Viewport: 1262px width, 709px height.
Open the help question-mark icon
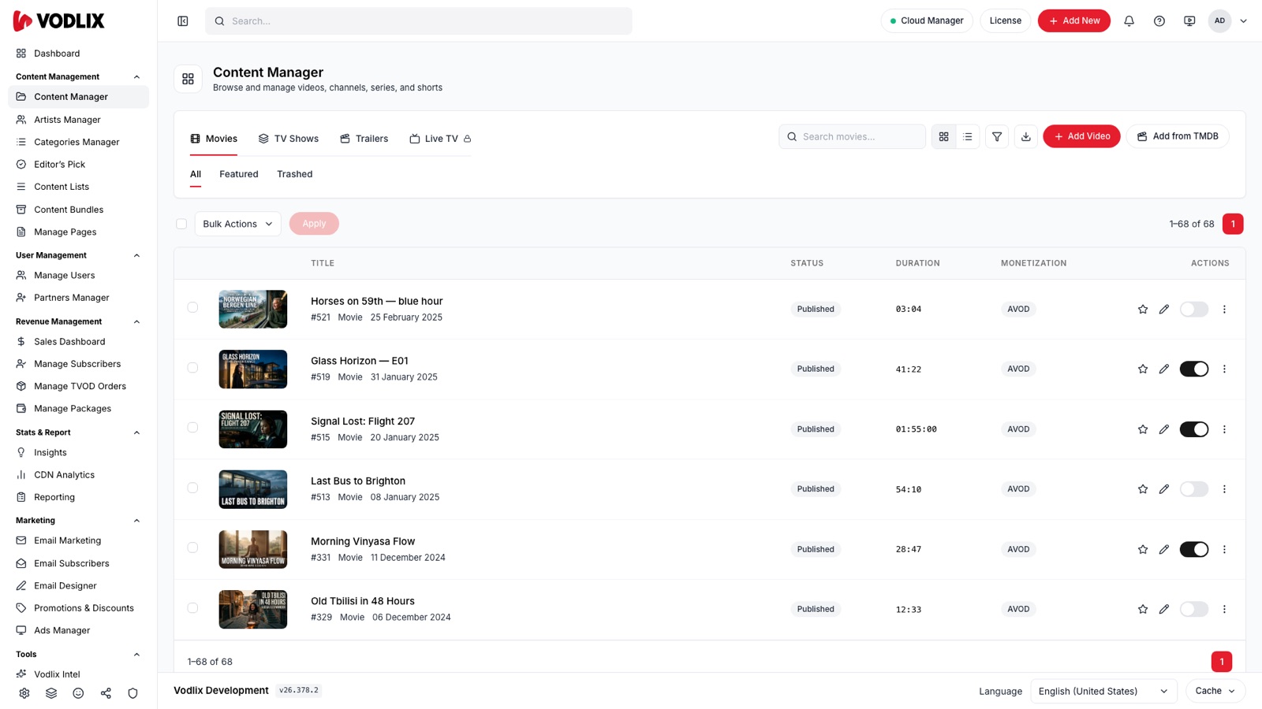pyautogui.click(x=1159, y=21)
